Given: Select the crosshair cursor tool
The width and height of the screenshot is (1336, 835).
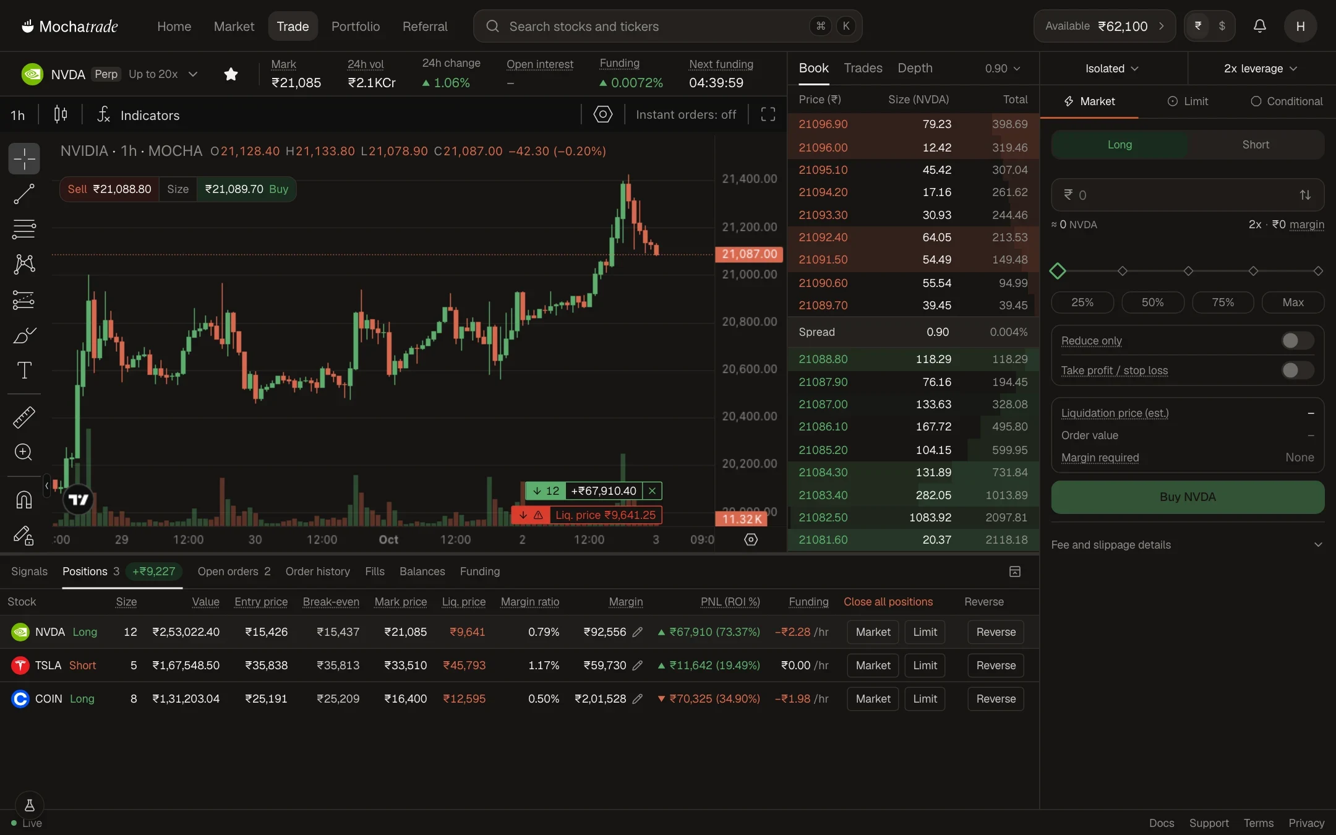Looking at the screenshot, I should pos(24,159).
